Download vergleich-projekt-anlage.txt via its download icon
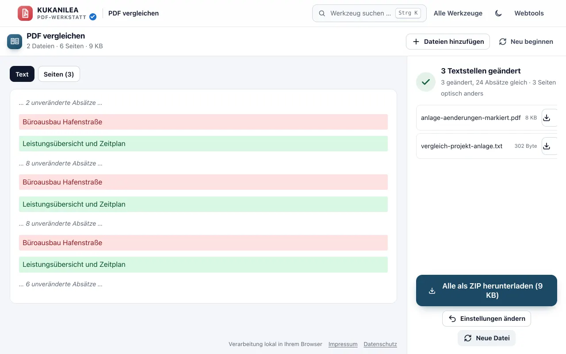The height and width of the screenshot is (354, 566). pyautogui.click(x=547, y=146)
